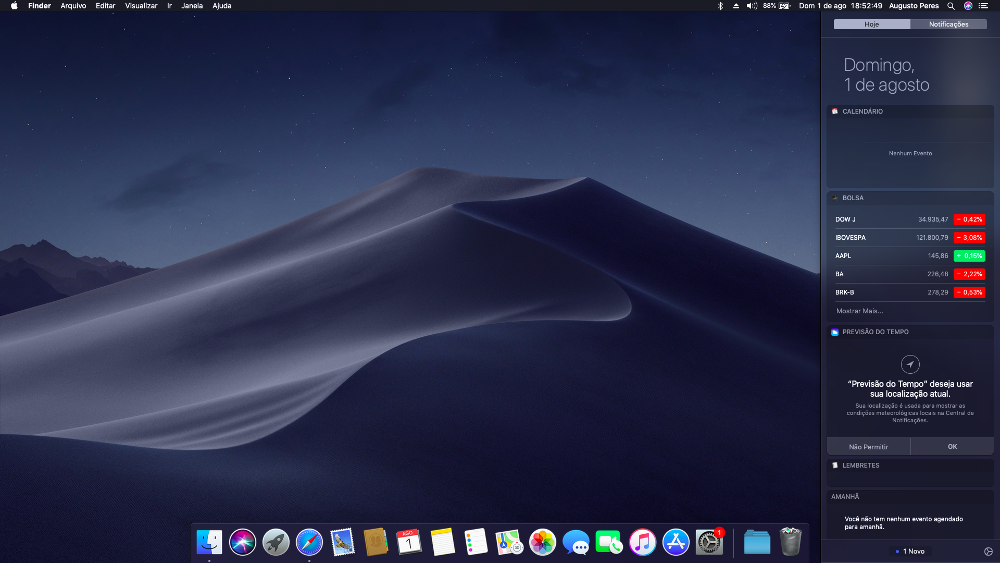Open the Photos app in Dock
Image resolution: width=1000 pixels, height=563 pixels.
(x=542, y=542)
